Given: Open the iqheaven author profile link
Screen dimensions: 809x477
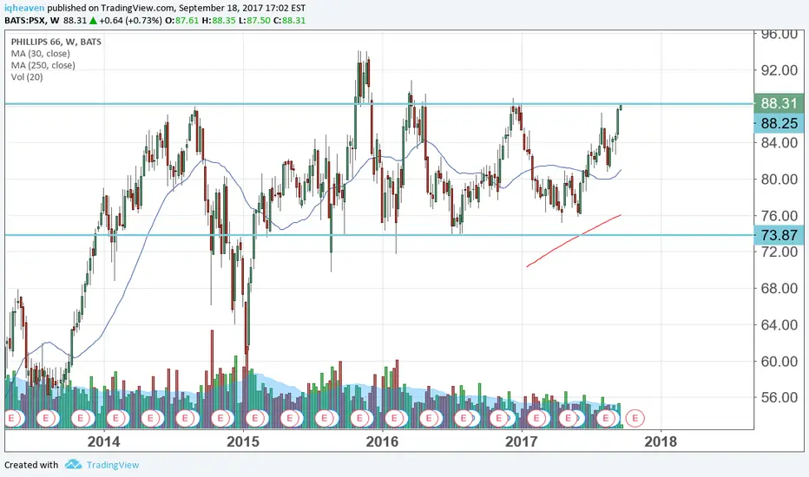Looking at the screenshot, I should pyautogui.click(x=25, y=9).
